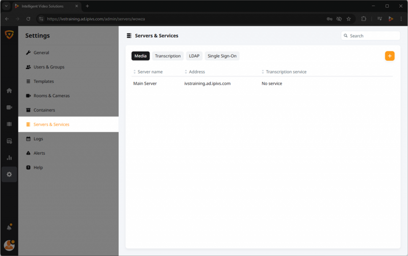The height and width of the screenshot is (256, 408).
Task: Switch to the Single Sign-On tab
Action: coord(222,56)
